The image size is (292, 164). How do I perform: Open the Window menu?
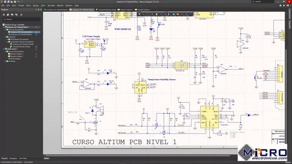69,5
